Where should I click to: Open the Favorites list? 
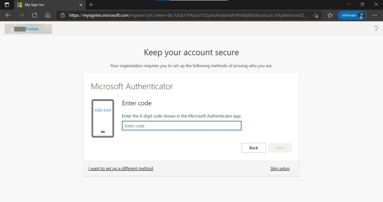tap(330, 15)
